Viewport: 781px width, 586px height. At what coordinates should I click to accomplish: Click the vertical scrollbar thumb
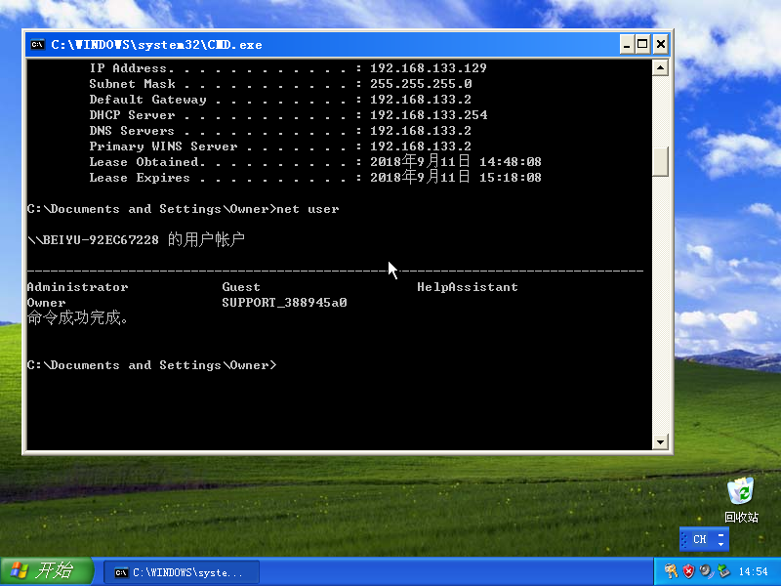point(660,161)
